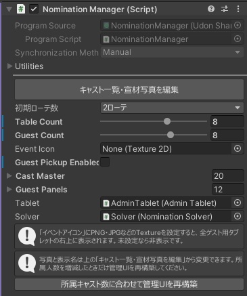Click the Tablet label
This screenshot has height=296, width=247.
pos(27,203)
